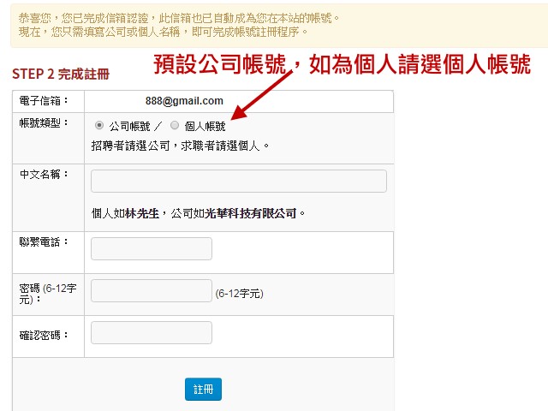Click the 中文名稱 text input field
Viewport: 548px width, 411px height.
238,181
